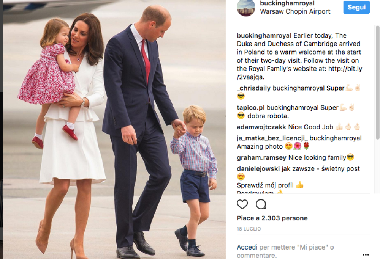The width and height of the screenshot is (380, 259).
Task: Open the _chrisdaily commenter profile
Action: [254, 88]
